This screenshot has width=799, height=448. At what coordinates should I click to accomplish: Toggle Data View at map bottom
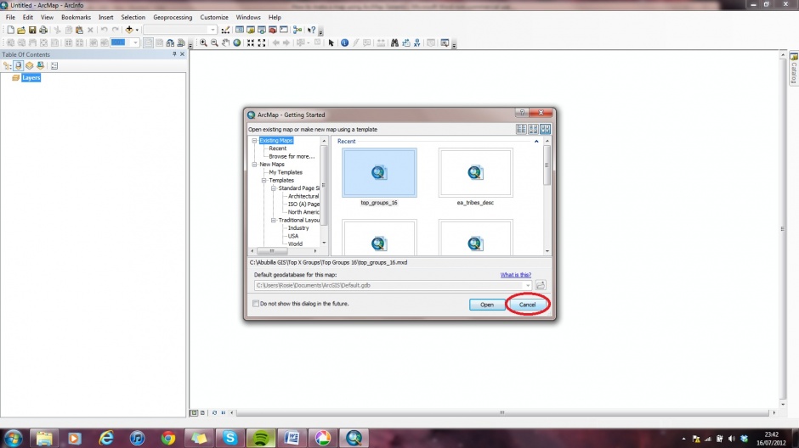click(194, 413)
